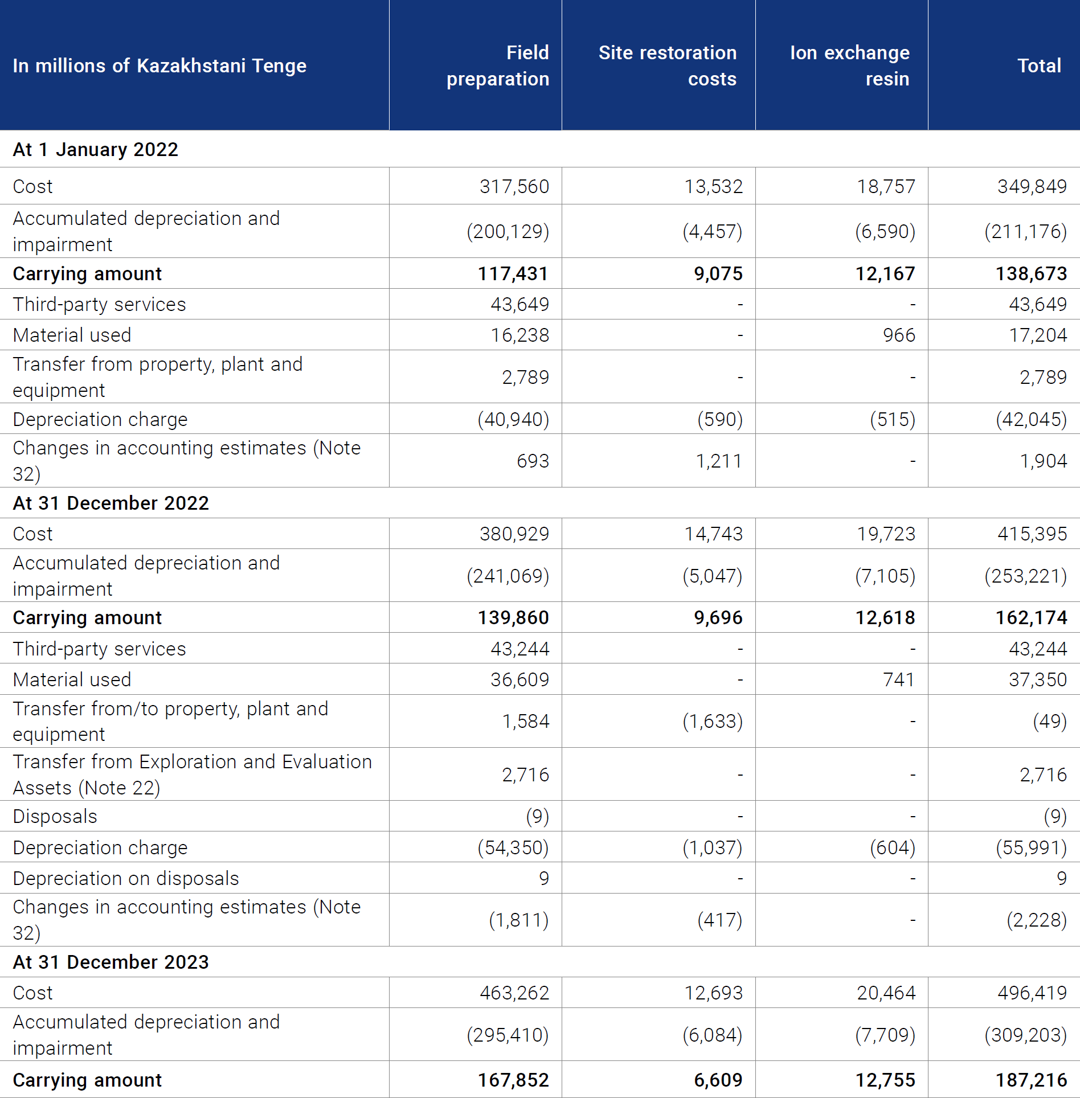Click the total 37,350
The height and width of the screenshot is (1098, 1080).
(1038, 679)
